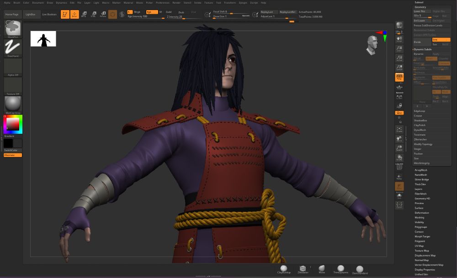Toggle Live Boolean mode
This screenshot has height=278, width=457.
pos(49,14)
